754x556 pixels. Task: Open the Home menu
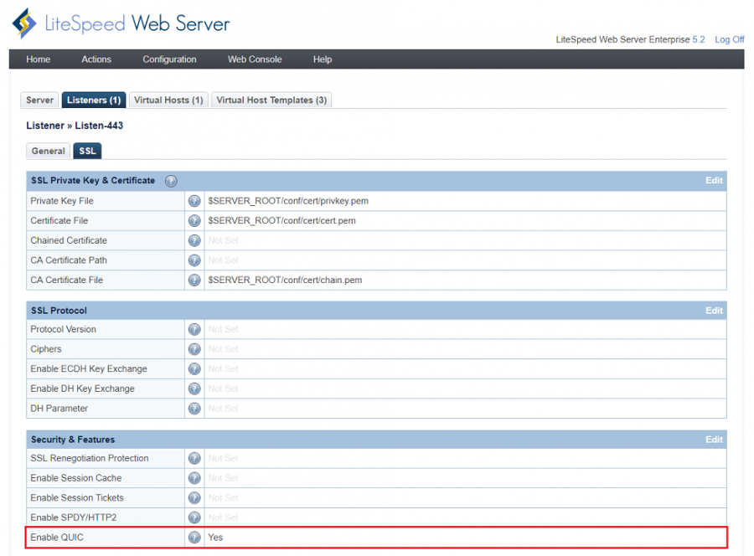pos(38,59)
